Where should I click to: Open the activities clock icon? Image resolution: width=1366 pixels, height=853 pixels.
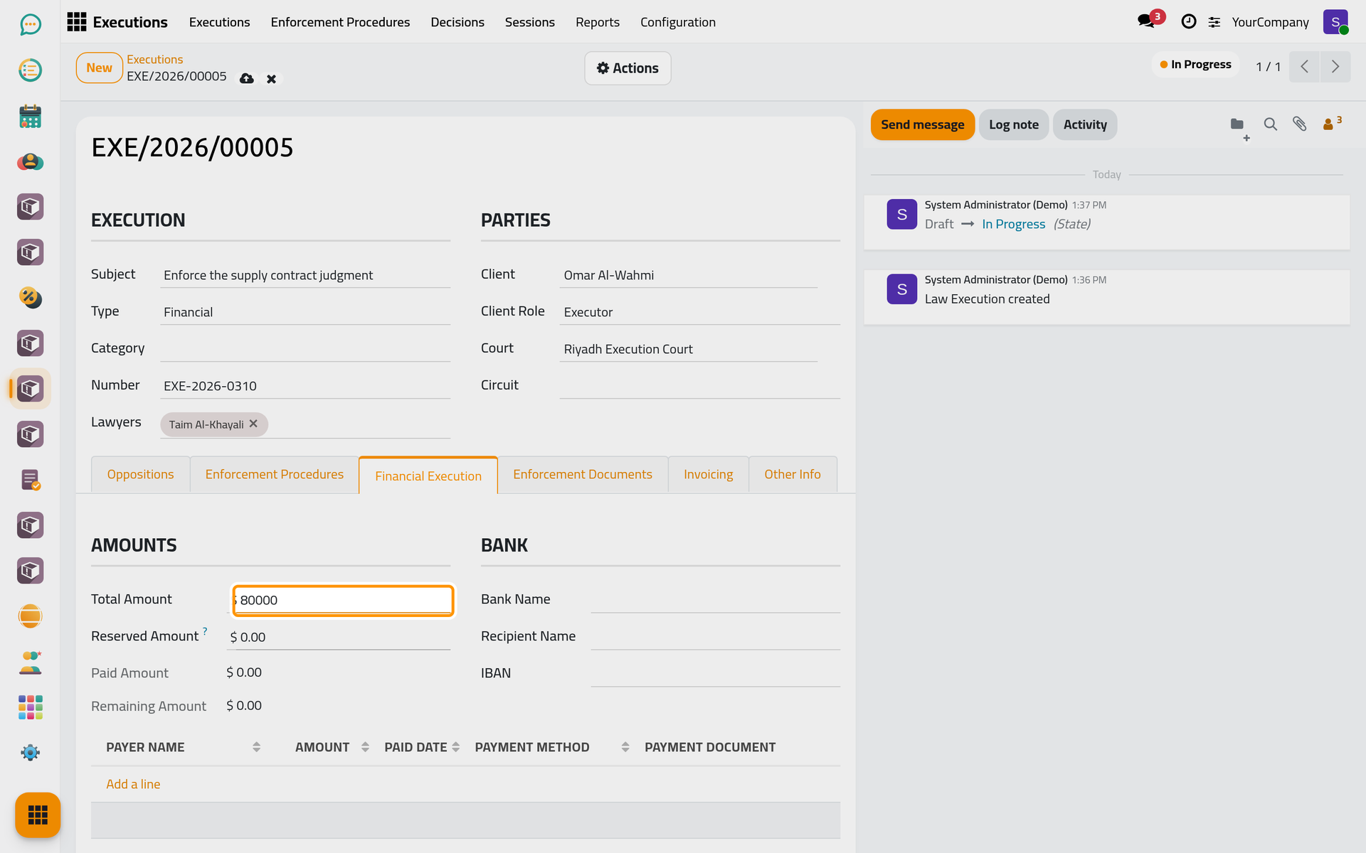[x=1188, y=22]
